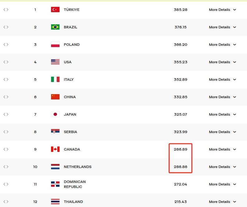This screenshot has height=207, width=247.
Task: Click the Canada flag icon
Action: [55, 149]
